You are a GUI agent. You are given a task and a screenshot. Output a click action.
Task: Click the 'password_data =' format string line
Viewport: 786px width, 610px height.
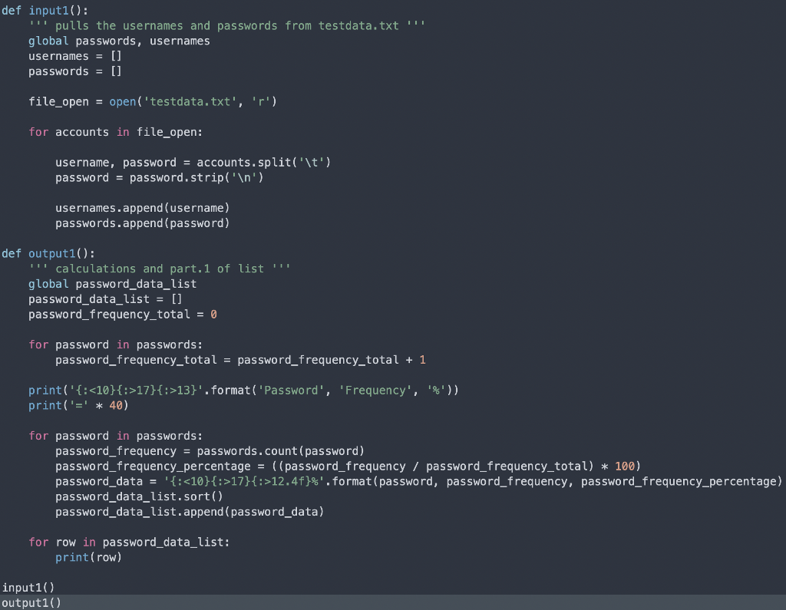418,482
